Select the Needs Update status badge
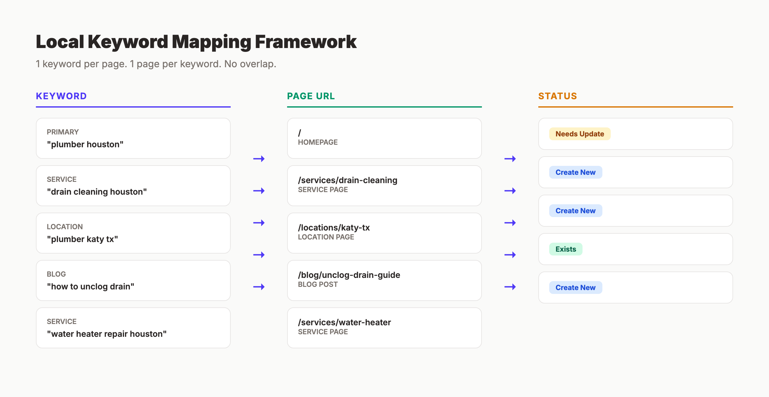769x397 pixels. coord(580,134)
